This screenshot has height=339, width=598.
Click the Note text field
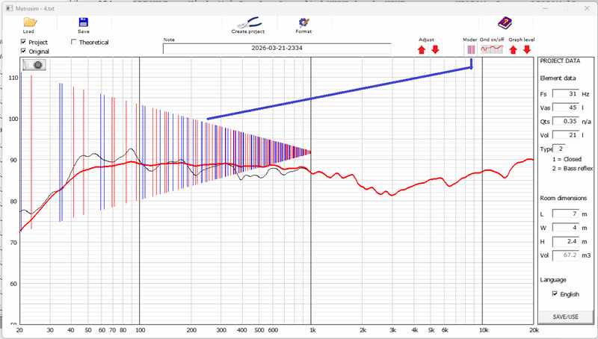point(277,49)
